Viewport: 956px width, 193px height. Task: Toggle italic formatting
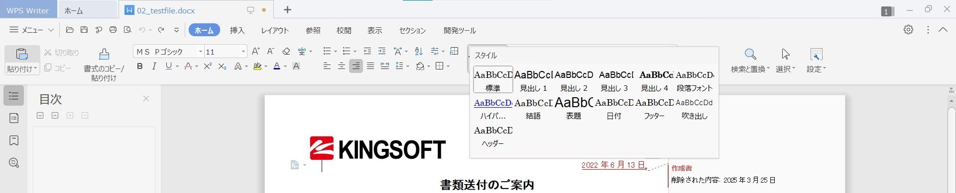click(154, 66)
